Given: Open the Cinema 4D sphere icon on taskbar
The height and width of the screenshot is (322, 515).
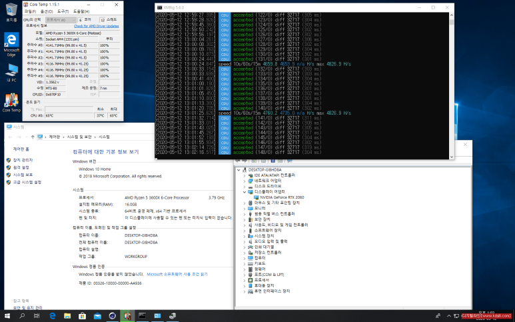Looking at the screenshot, I should click(x=113, y=316).
